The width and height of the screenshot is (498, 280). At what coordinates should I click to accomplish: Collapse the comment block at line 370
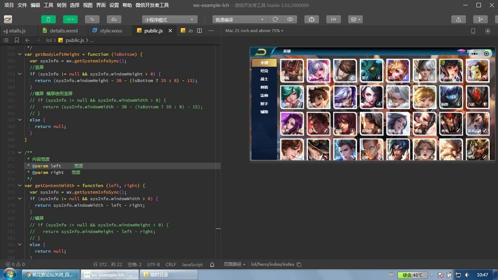pos(20,153)
